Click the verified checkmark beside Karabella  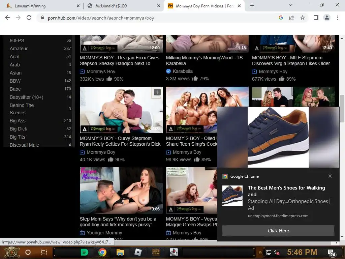(x=168, y=71)
